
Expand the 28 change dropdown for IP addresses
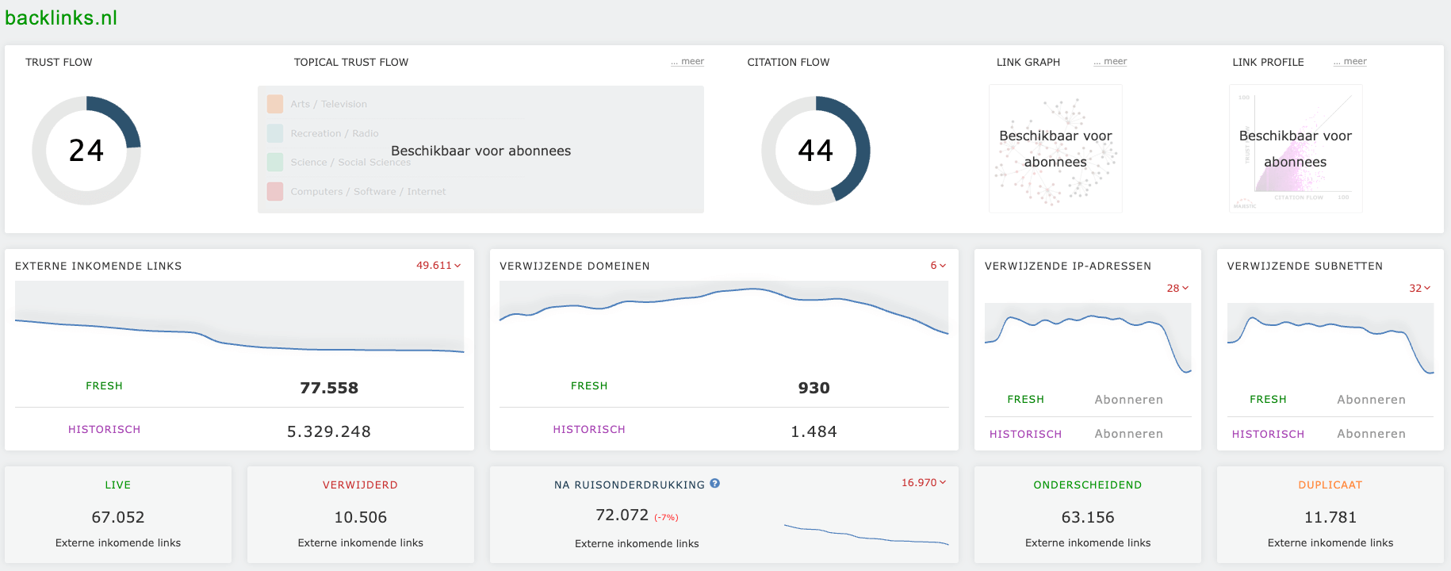[x=1177, y=288]
